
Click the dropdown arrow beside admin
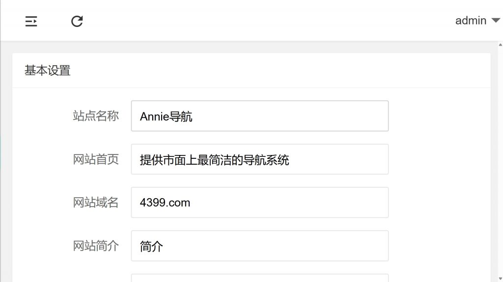tap(496, 21)
